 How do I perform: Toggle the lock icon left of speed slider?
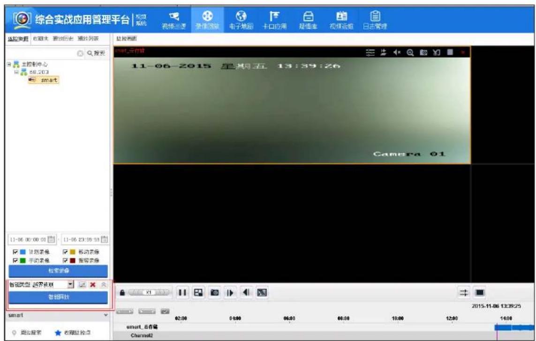pyautogui.click(x=122, y=293)
